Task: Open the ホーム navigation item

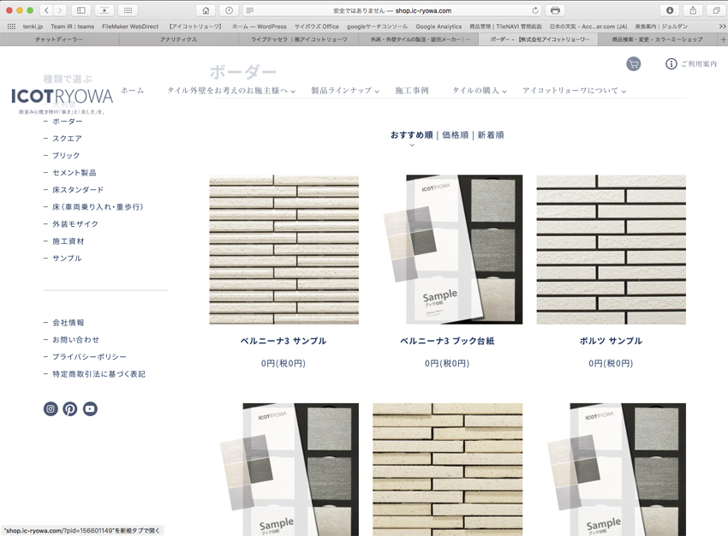Action: 133,91
